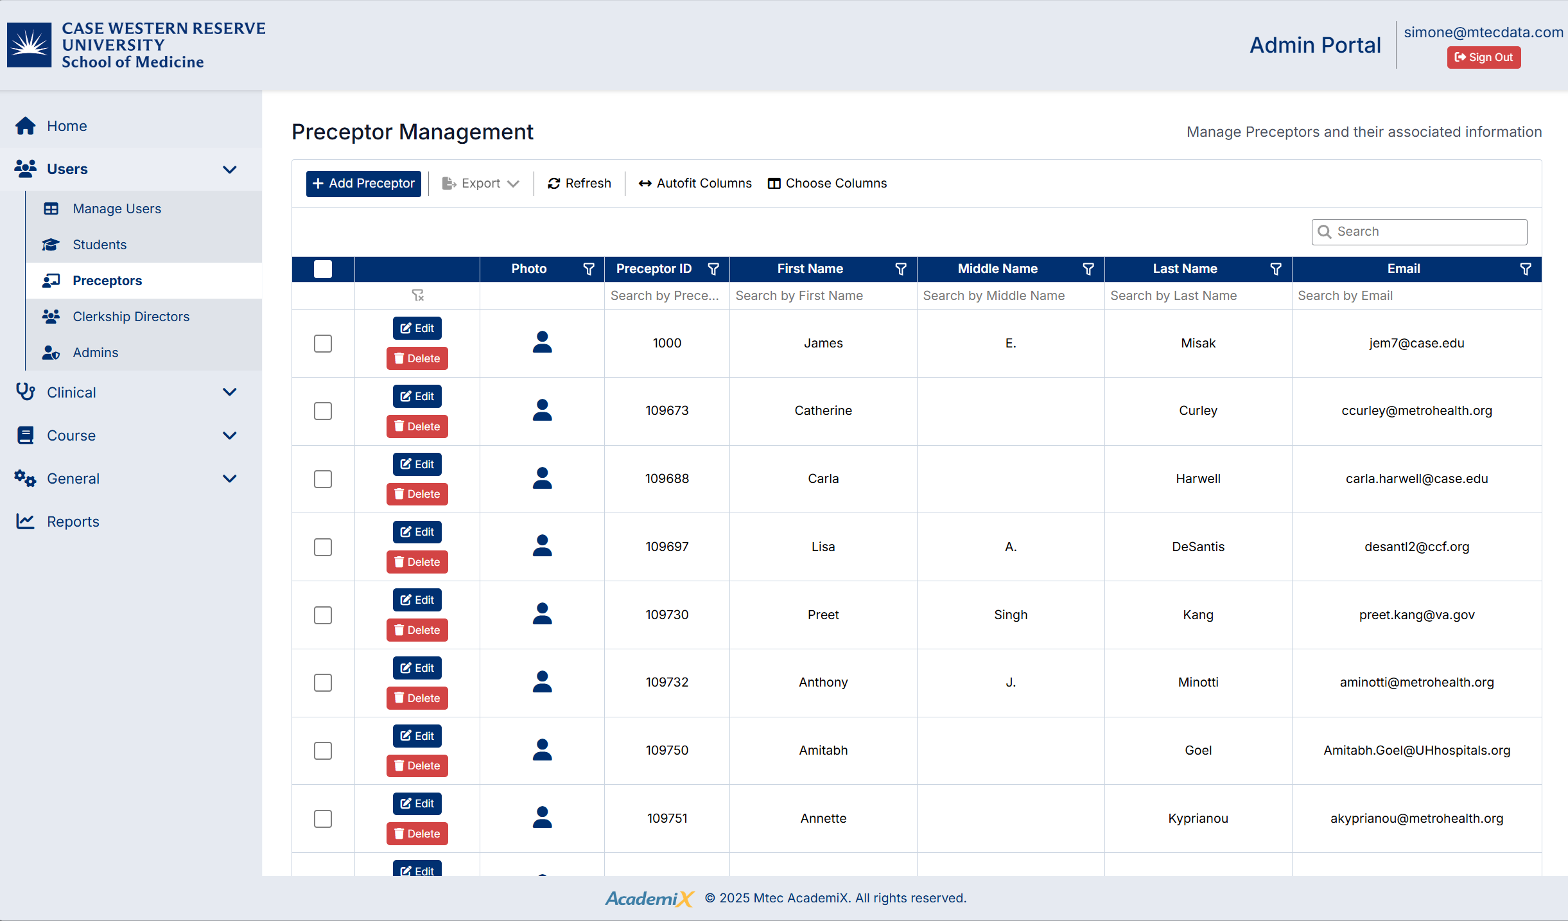This screenshot has width=1568, height=921.
Task: Click the Refresh toolbar icon
Action: [553, 184]
